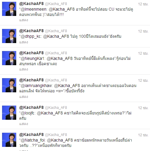Expand the @NeungKa1 tweet with แสดง

(x=24, y=69)
